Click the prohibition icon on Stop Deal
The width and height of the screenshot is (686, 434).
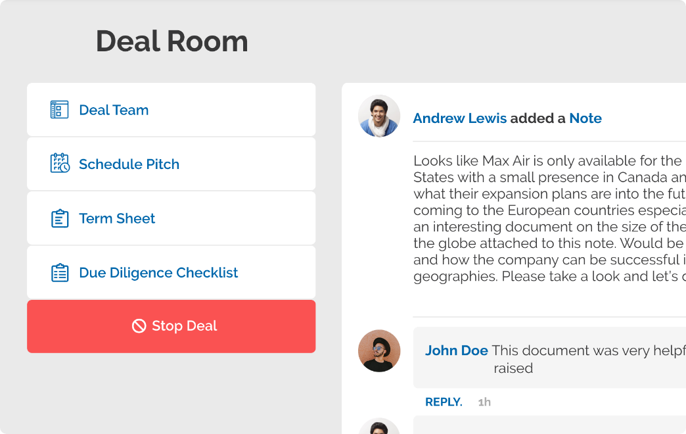click(x=139, y=326)
